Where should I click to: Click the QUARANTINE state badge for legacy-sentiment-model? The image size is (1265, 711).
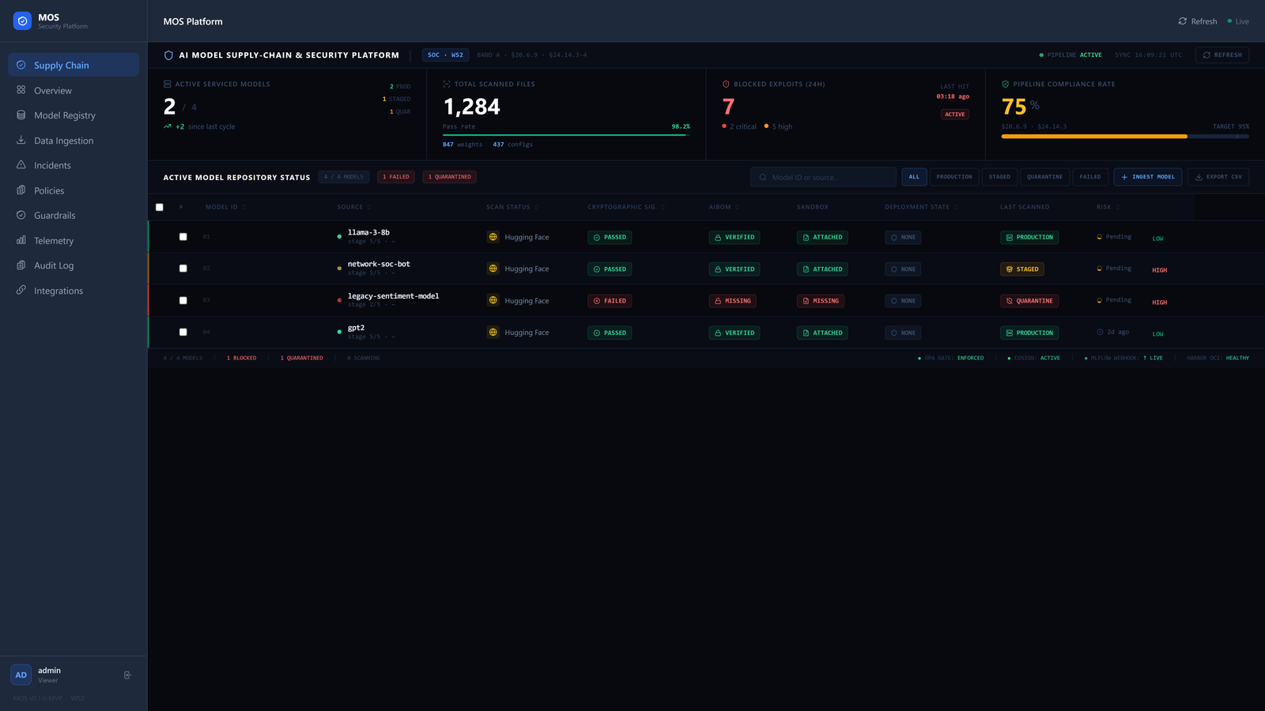click(1029, 301)
